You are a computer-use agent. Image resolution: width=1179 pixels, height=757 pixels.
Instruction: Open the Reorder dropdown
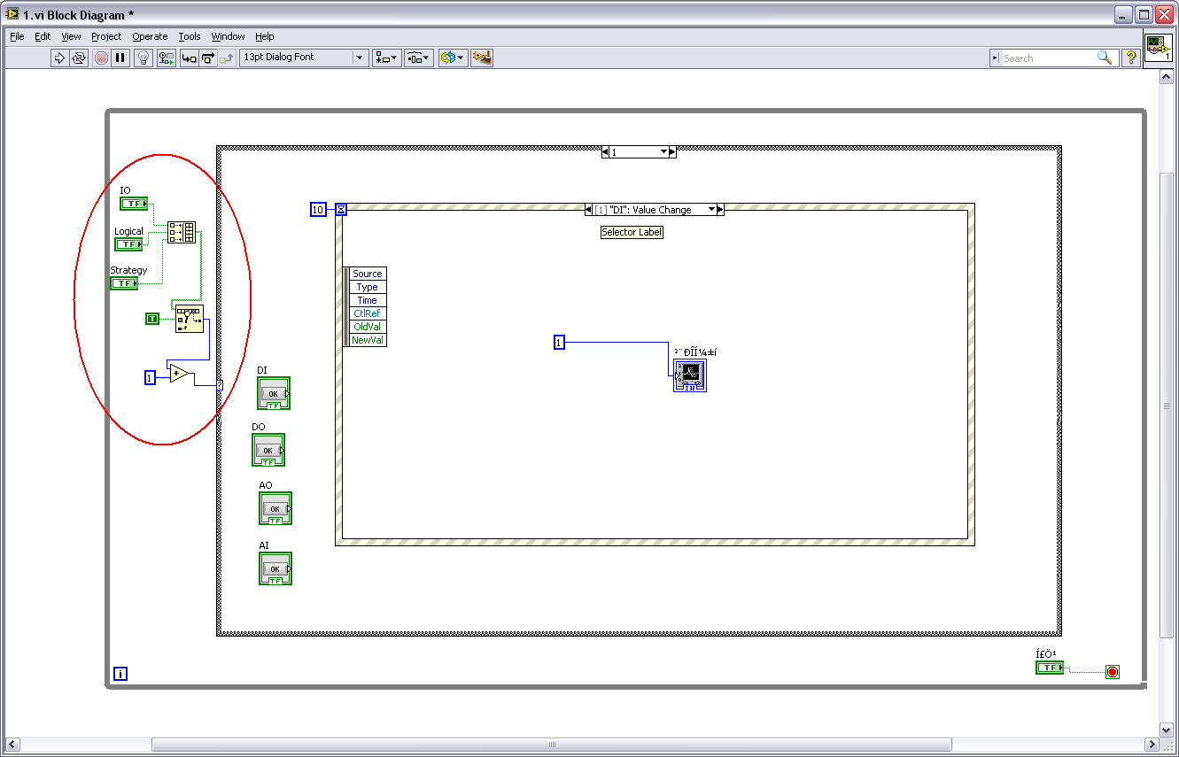point(453,58)
